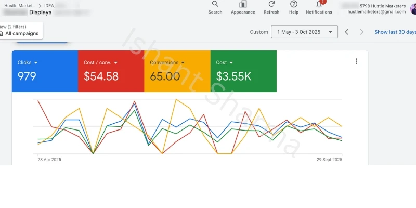
Task: Open the Search tool in top bar
Action: coord(215,4)
